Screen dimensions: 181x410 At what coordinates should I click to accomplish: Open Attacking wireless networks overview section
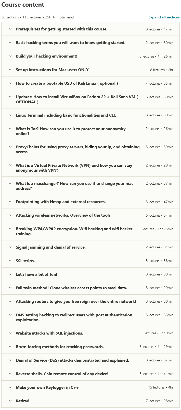(x=64, y=215)
